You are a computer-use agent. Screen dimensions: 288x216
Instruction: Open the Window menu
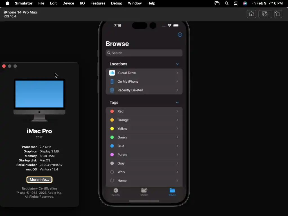[x=135, y=3]
